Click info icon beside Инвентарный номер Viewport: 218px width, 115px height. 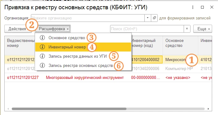click(42, 47)
